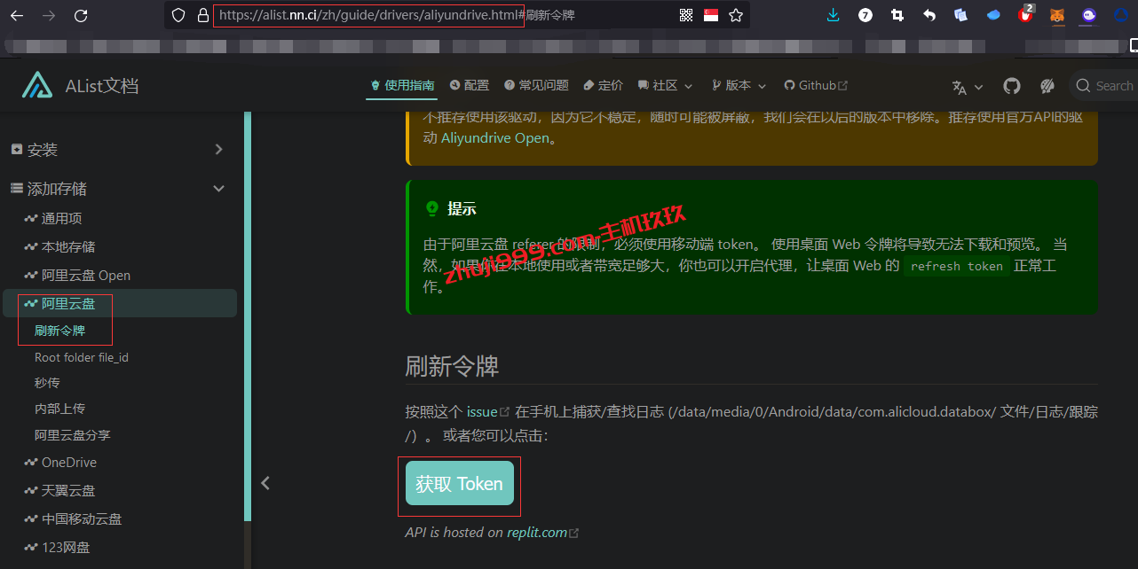
Task: Click the 刷新令牌 section heading
Action: click(452, 366)
